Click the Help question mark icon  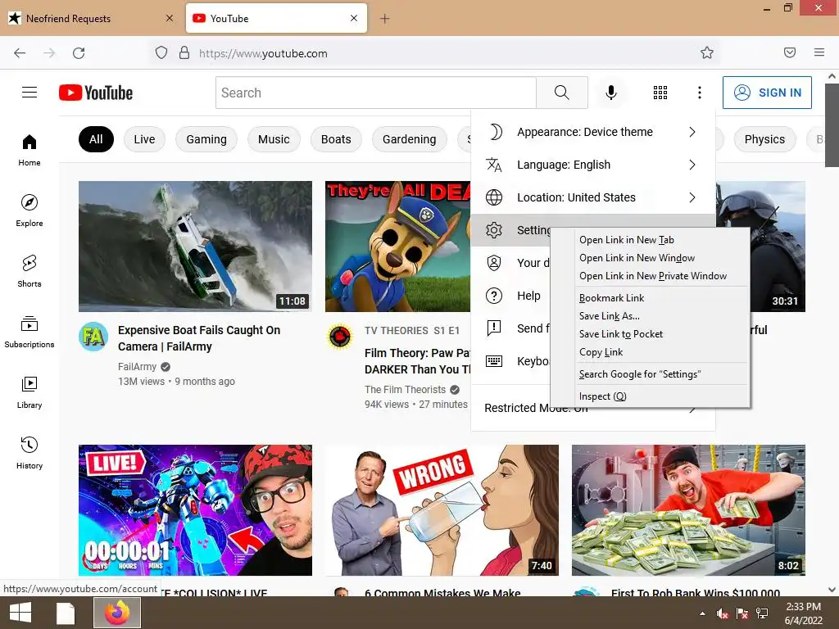[494, 296]
